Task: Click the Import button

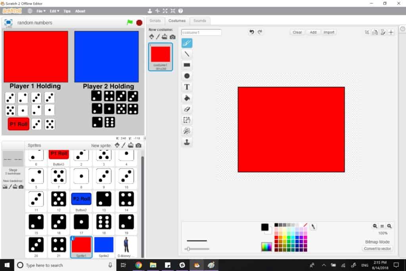Action: coord(329,33)
